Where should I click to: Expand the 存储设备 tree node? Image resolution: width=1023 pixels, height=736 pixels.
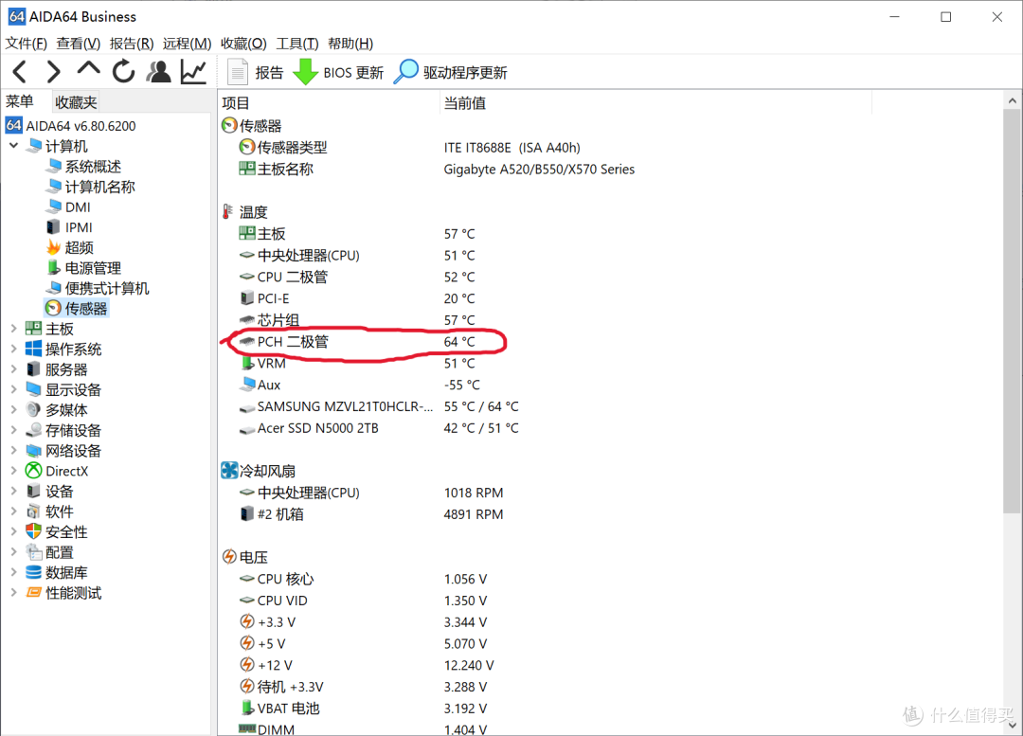coord(13,429)
